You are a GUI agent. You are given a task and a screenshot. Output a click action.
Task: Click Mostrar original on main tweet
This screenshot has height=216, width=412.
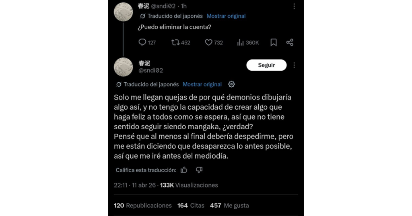point(202,84)
